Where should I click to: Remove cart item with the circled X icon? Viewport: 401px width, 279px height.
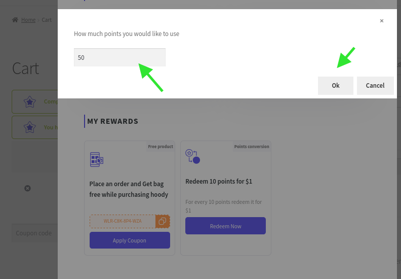click(x=27, y=189)
